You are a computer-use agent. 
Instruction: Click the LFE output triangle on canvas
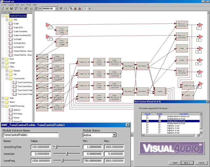tap(201, 84)
